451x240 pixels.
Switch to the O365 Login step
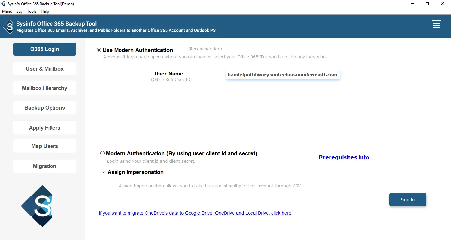[45, 49]
